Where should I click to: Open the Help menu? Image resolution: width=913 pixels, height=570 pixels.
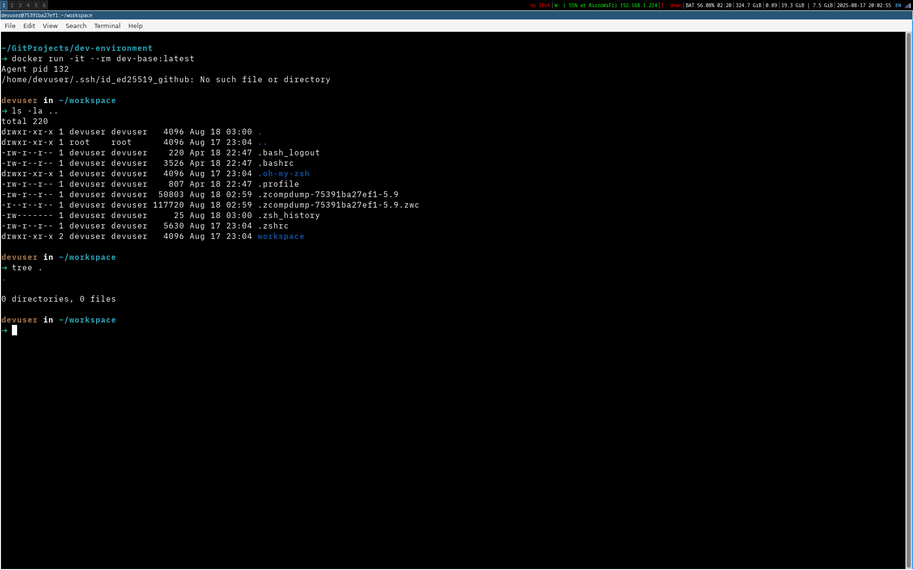click(136, 26)
